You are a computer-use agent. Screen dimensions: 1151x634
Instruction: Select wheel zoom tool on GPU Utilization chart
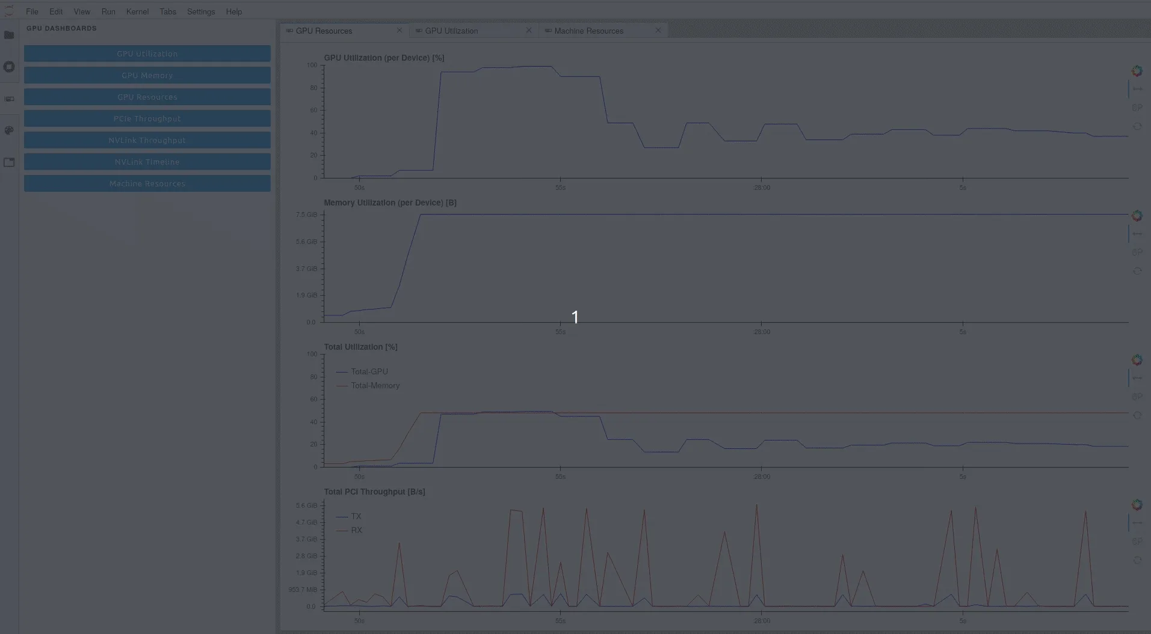1137,108
